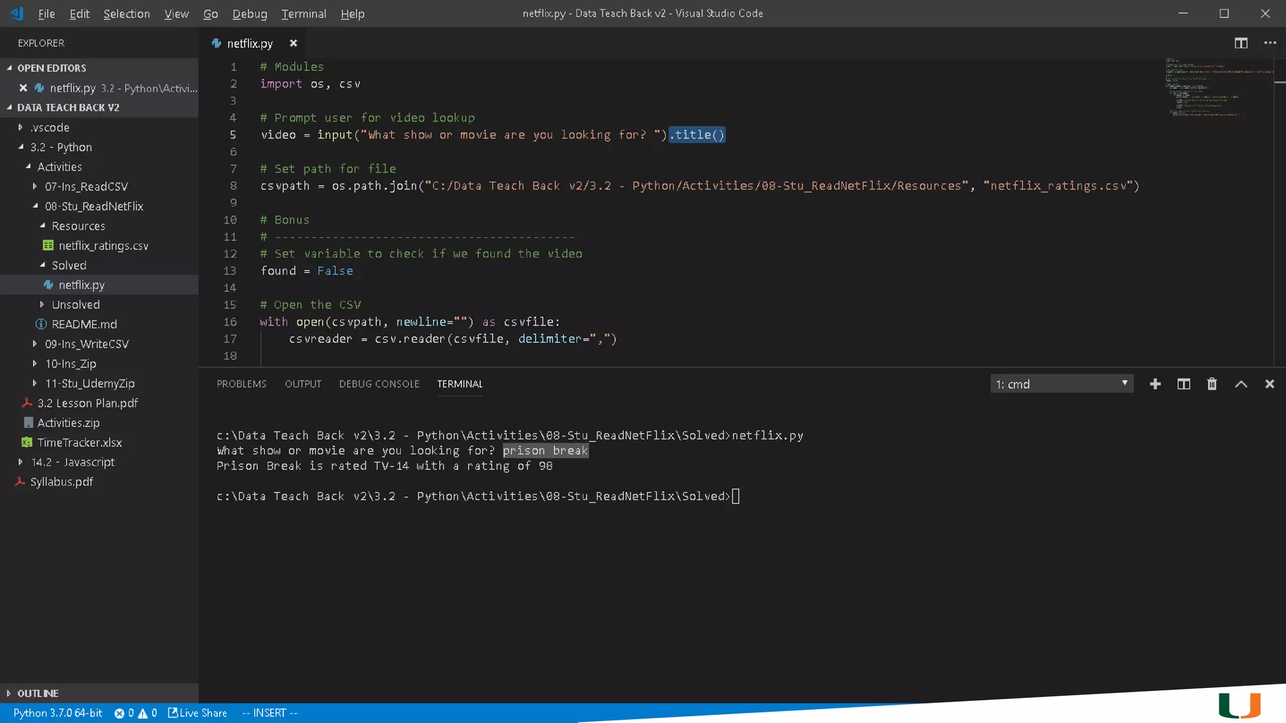
Task: Create new terminal with plus icon
Action: tap(1155, 384)
